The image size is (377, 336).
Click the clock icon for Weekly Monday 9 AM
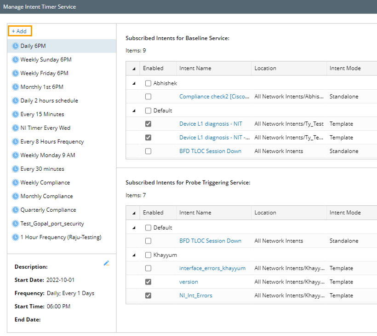click(15, 155)
